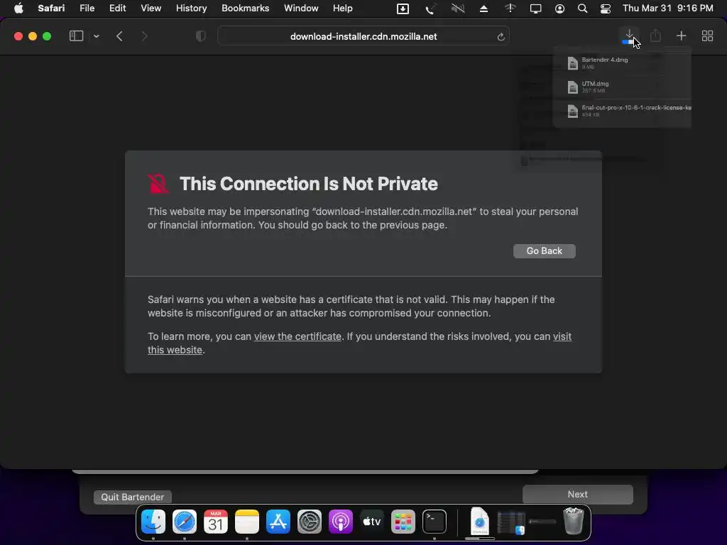The width and height of the screenshot is (727, 545).
Task: Click the muted sound menu bar icon
Action: (x=458, y=9)
